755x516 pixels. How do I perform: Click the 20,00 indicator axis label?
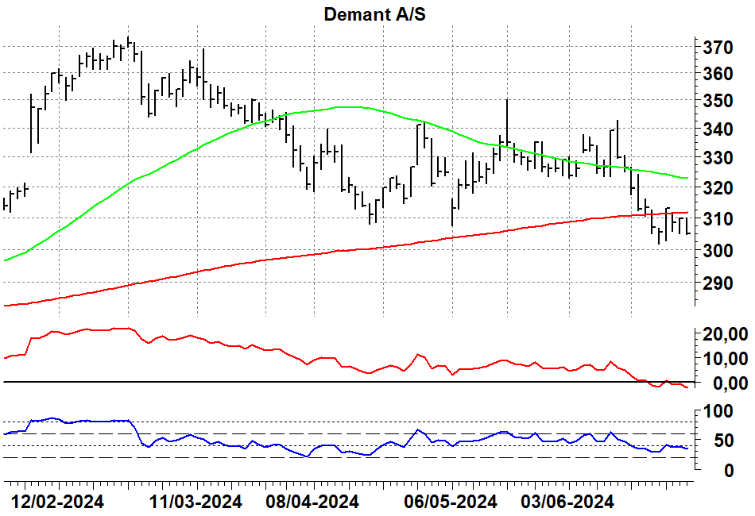(726, 334)
